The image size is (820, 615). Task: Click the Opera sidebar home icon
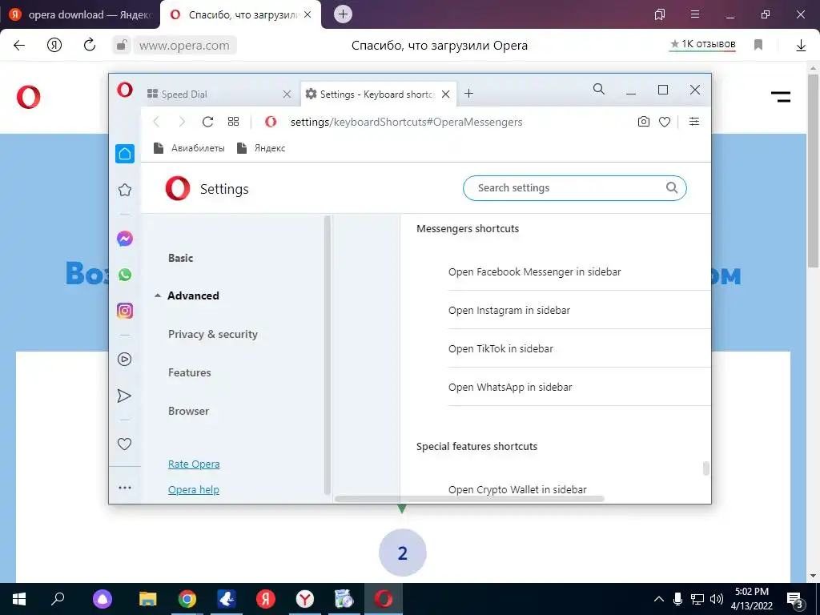pos(124,154)
